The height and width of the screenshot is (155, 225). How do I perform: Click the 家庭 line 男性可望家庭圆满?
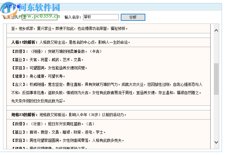coord(67,141)
